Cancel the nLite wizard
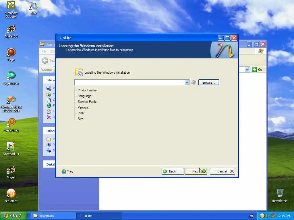 223,171
